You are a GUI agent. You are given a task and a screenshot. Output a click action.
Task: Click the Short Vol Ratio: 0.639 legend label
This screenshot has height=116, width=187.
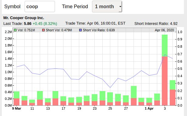[99, 30]
